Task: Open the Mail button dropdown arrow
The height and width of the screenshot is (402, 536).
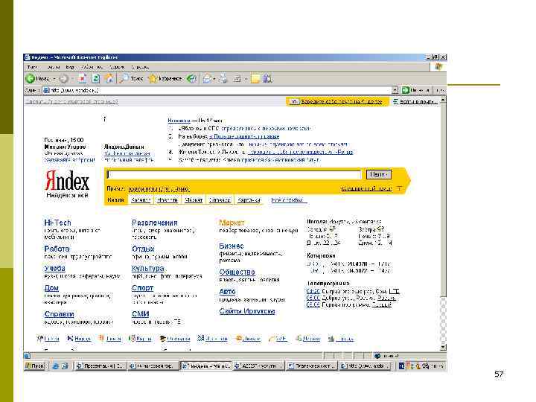Action: click(x=214, y=79)
